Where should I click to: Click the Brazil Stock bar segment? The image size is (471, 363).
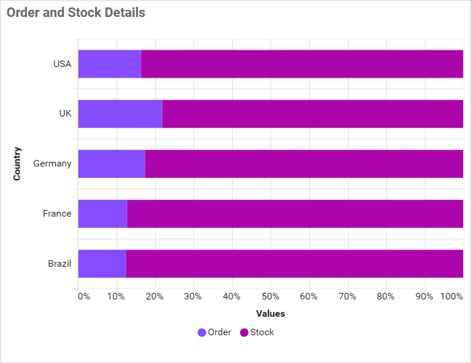[294, 264]
